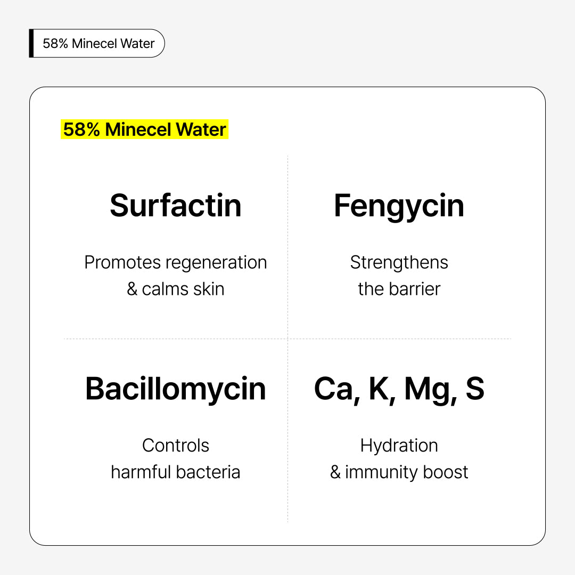Click the "Hydration" text line
The height and width of the screenshot is (575, 575).
coord(399,446)
